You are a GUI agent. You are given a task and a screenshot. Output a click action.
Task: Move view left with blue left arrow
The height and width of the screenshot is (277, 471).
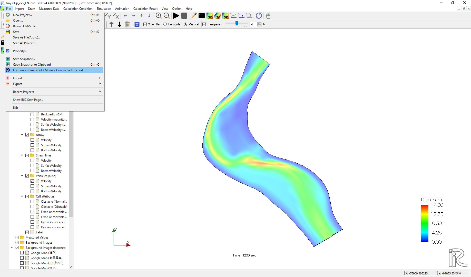pos(125,16)
